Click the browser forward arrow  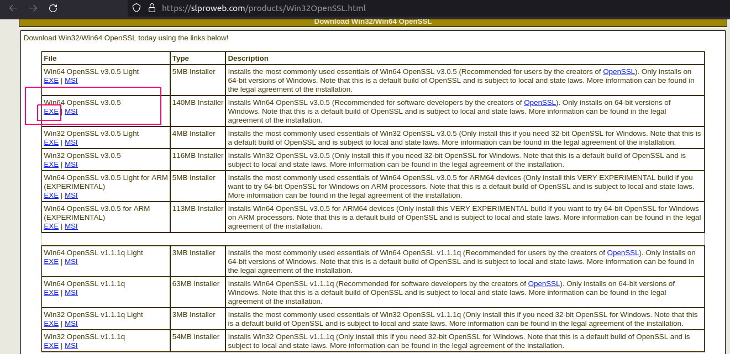tap(33, 8)
